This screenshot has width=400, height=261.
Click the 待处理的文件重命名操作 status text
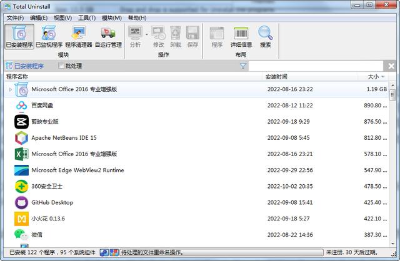[x=152, y=252]
